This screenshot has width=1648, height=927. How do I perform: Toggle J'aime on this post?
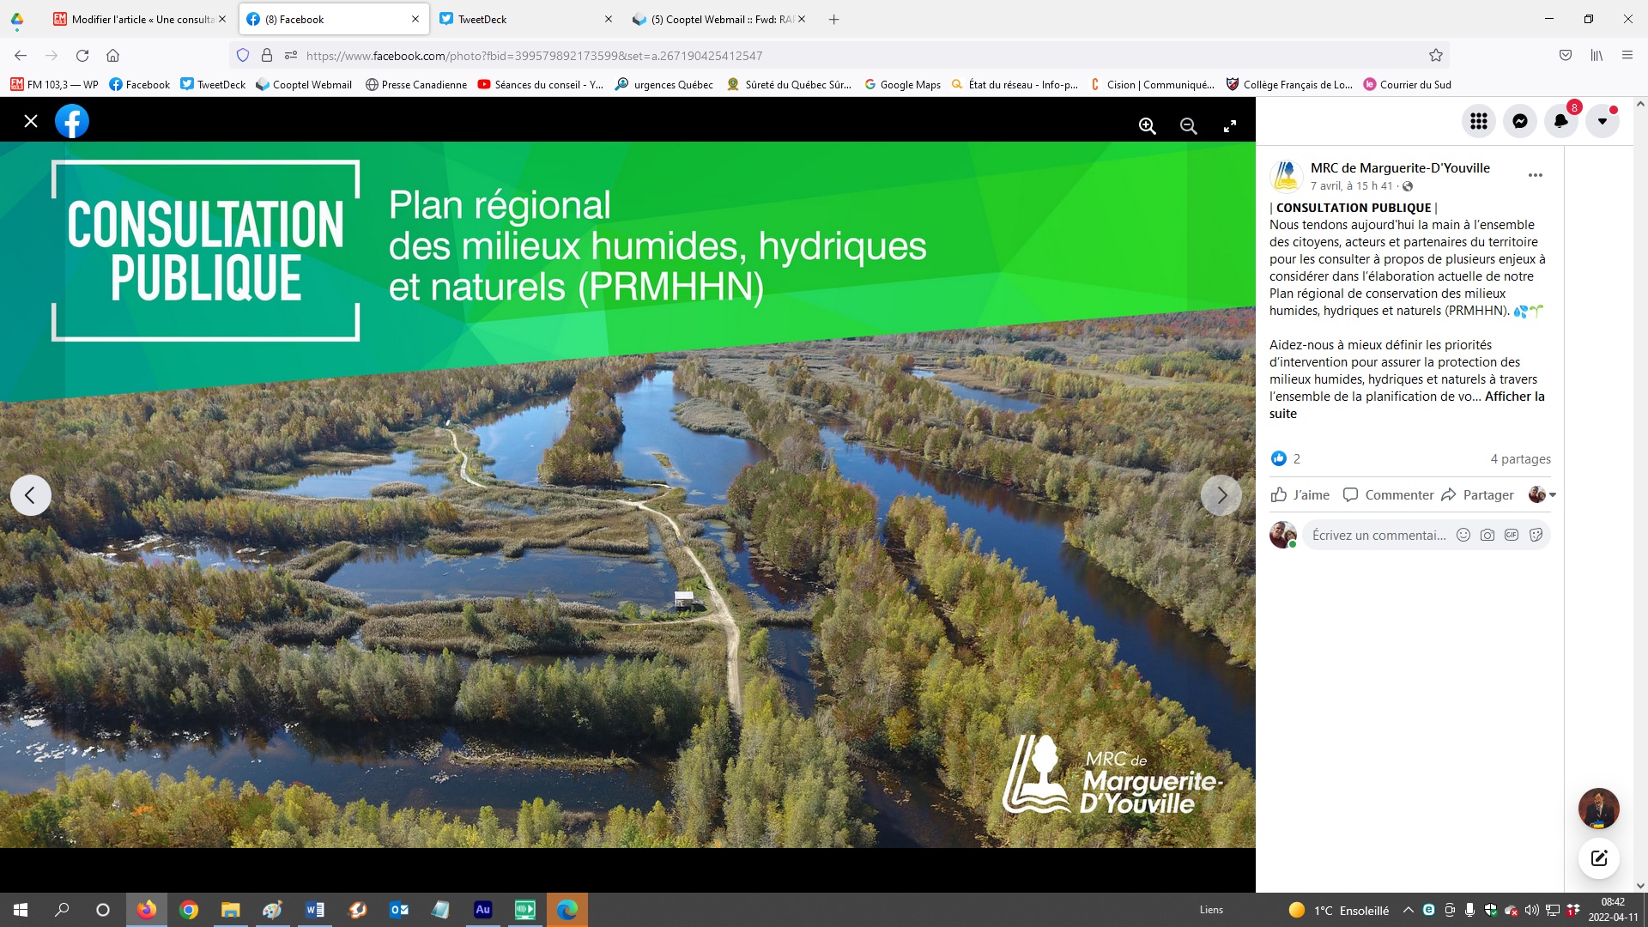[x=1300, y=494]
